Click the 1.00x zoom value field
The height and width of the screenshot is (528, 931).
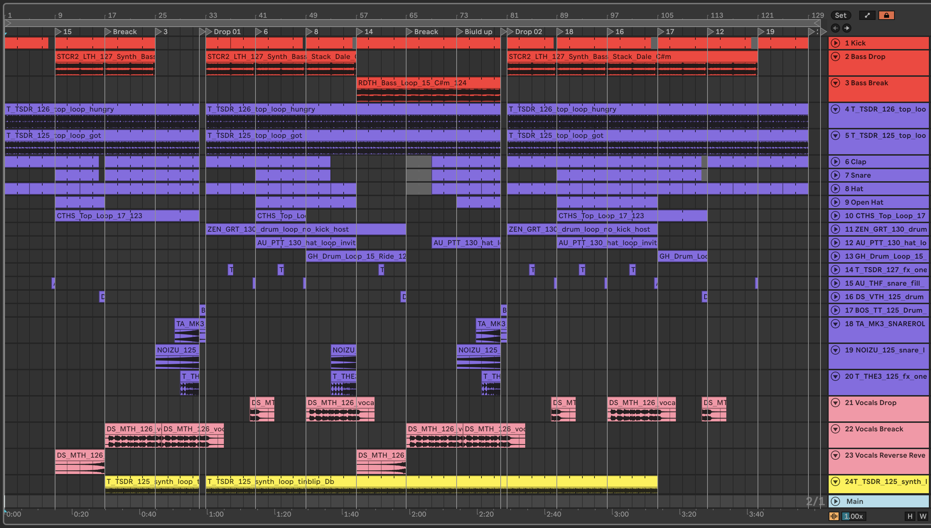[853, 516]
